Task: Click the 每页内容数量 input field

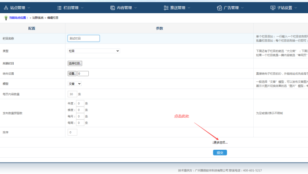Action: 72,94
